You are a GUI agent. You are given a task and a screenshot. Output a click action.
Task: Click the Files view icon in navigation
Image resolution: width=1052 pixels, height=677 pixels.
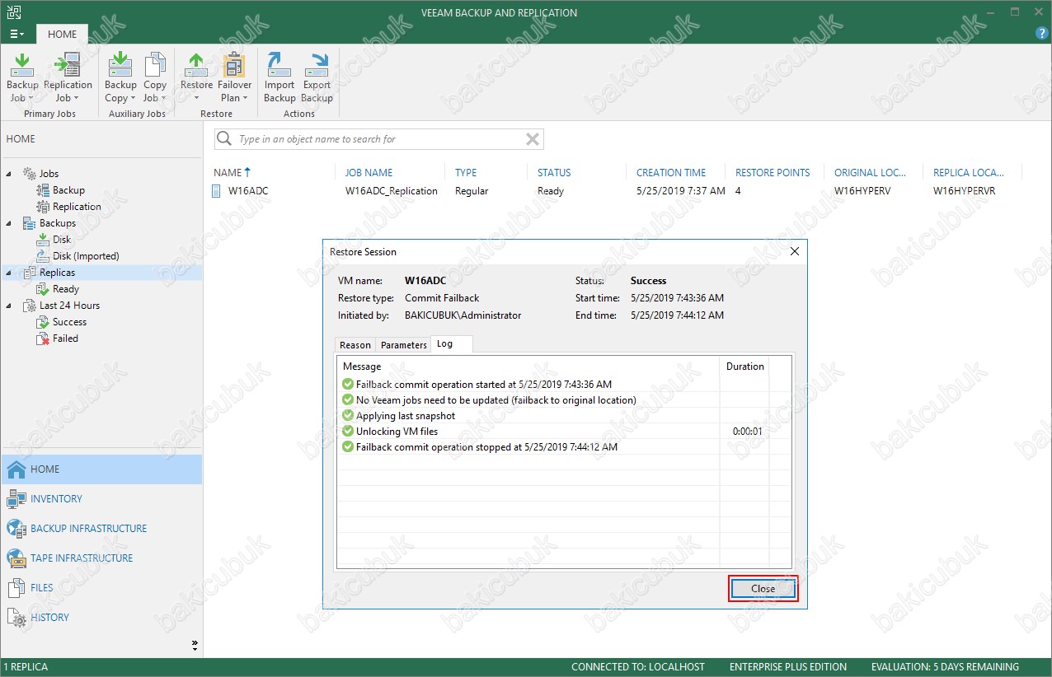[16, 588]
